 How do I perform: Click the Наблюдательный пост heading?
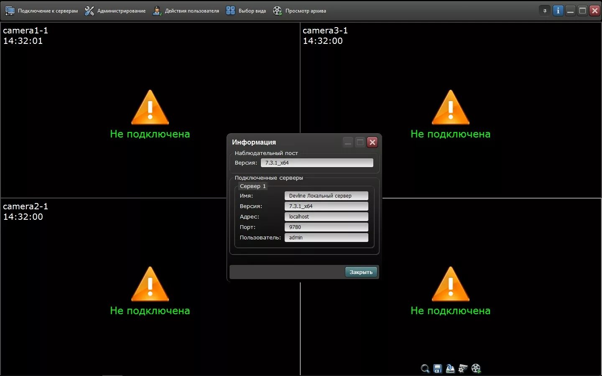266,153
